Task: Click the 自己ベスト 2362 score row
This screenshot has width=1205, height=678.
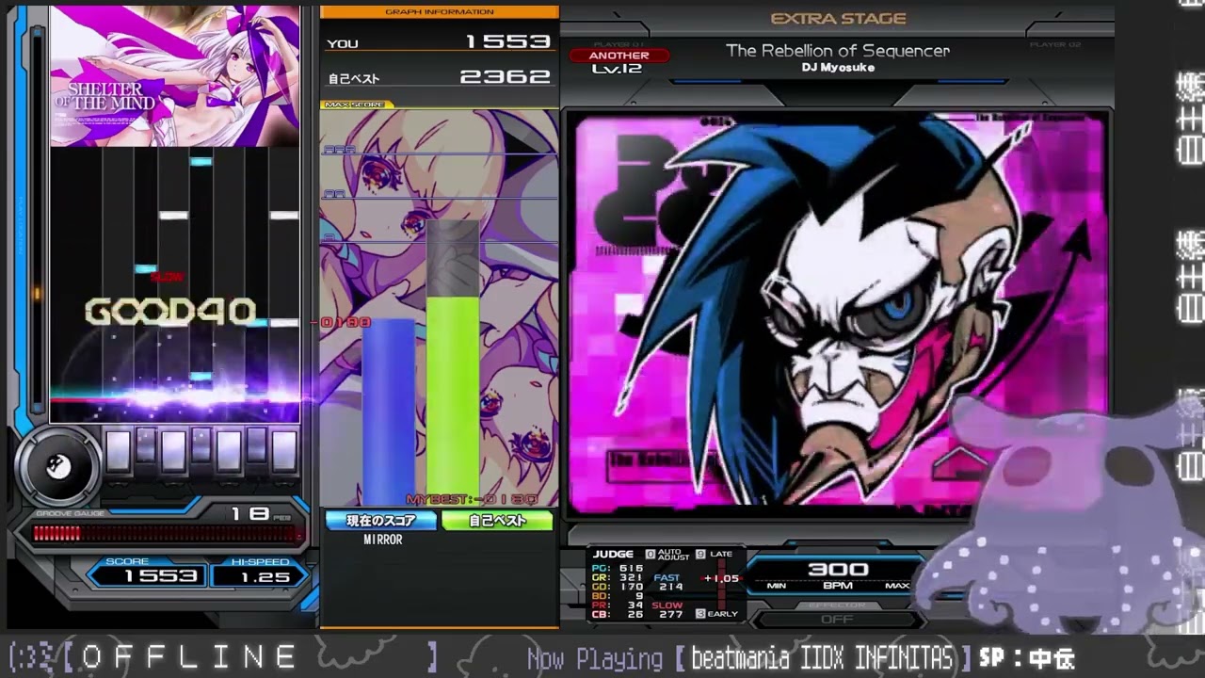Action: (x=439, y=78)
